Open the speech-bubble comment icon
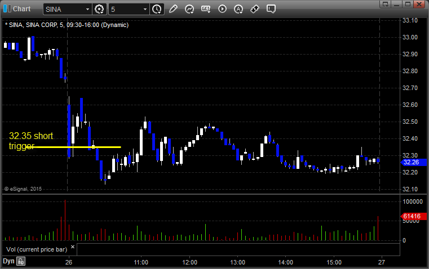This screenshot has height=269, width=429. pos(271,9)
